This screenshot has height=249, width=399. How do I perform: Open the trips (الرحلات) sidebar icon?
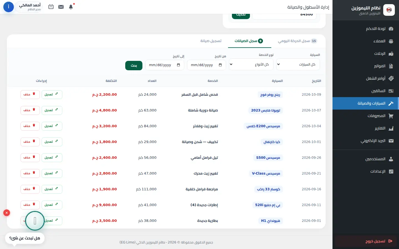pyautogui.click(x=391, y=54)
